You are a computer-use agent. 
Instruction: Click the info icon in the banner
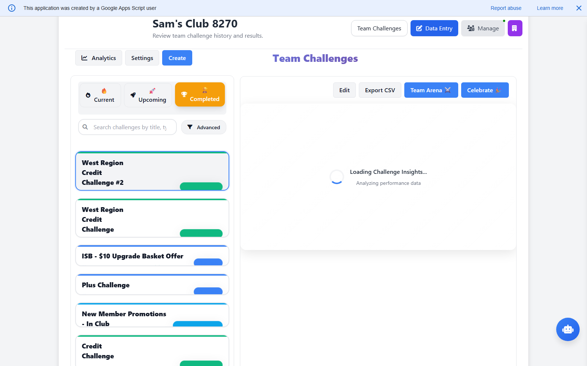[x=11, y=8]
